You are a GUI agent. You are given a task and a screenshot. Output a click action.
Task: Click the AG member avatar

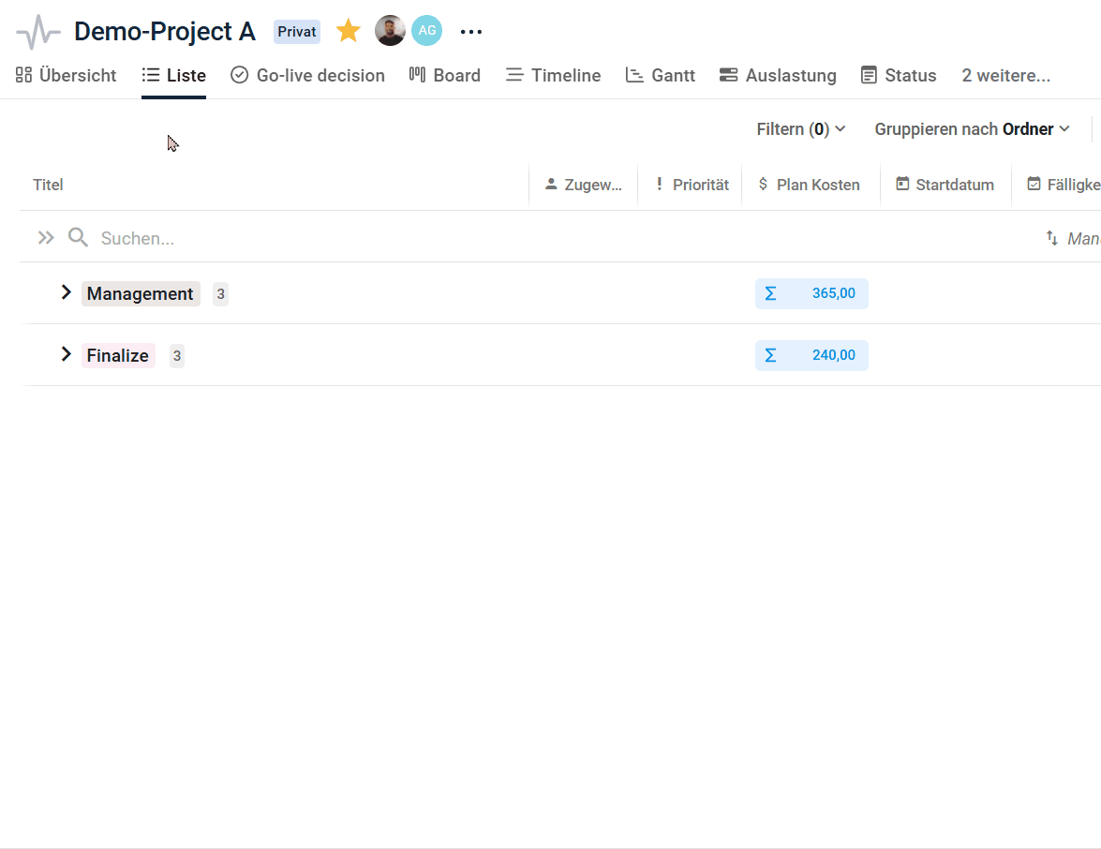click(427, 31)
